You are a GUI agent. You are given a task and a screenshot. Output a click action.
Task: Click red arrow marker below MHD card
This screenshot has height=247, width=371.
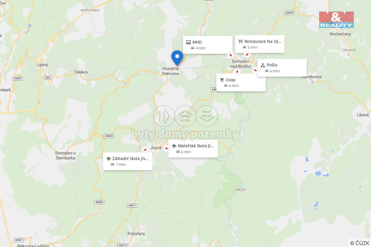230,55
